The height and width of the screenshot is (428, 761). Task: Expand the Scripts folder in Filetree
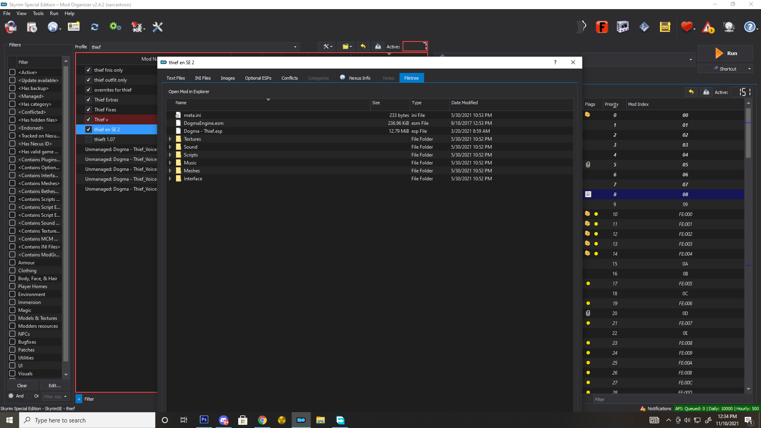click(170, 155)
